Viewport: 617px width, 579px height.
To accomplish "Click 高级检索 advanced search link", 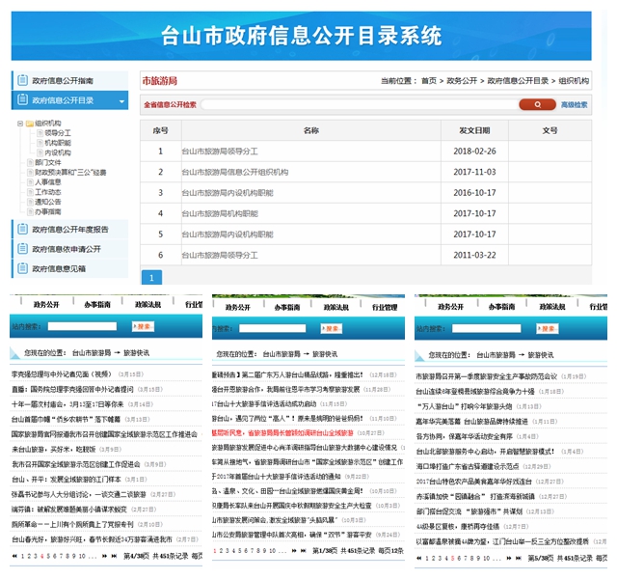I will pyautogui.click(x=575, y=104).
